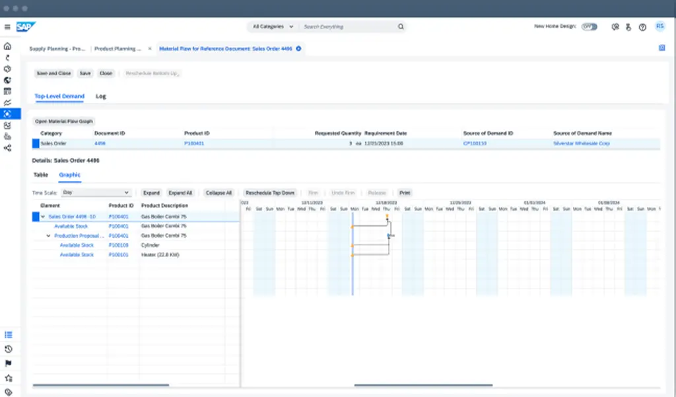Screen dimensions: 676x397
Task: Switch to Product Planning tab
Action: pyautogui.click(x=118, y=49)
